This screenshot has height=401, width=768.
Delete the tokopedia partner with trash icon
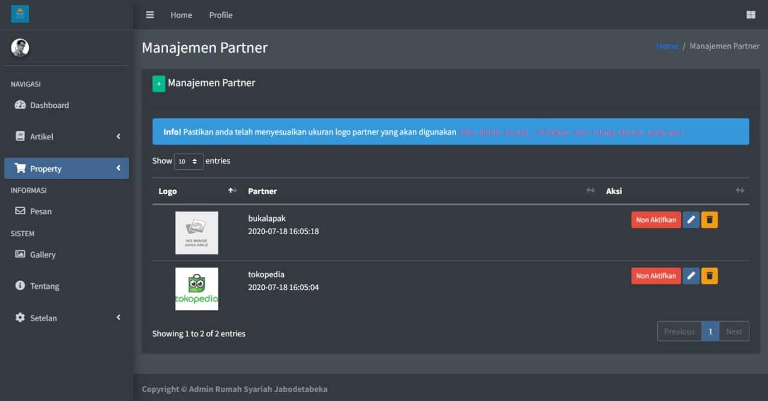pos(709,276)
